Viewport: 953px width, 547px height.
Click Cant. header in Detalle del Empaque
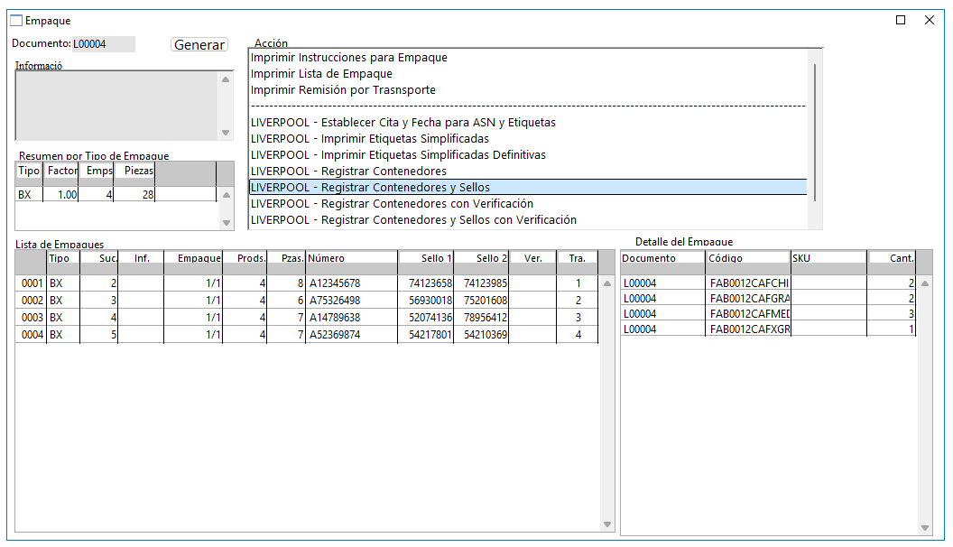[892, 259]
